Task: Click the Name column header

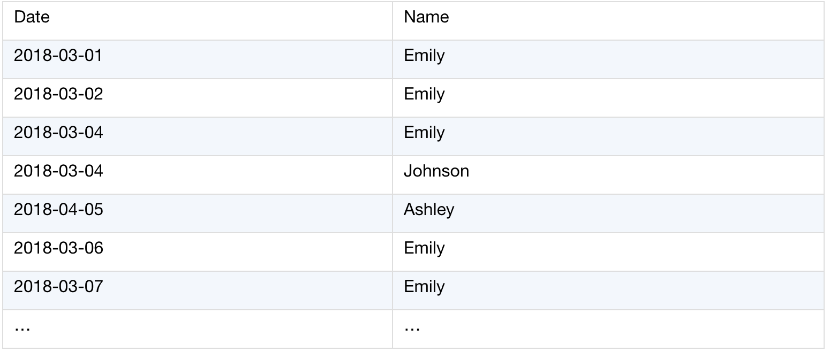Action: [608, 20]
